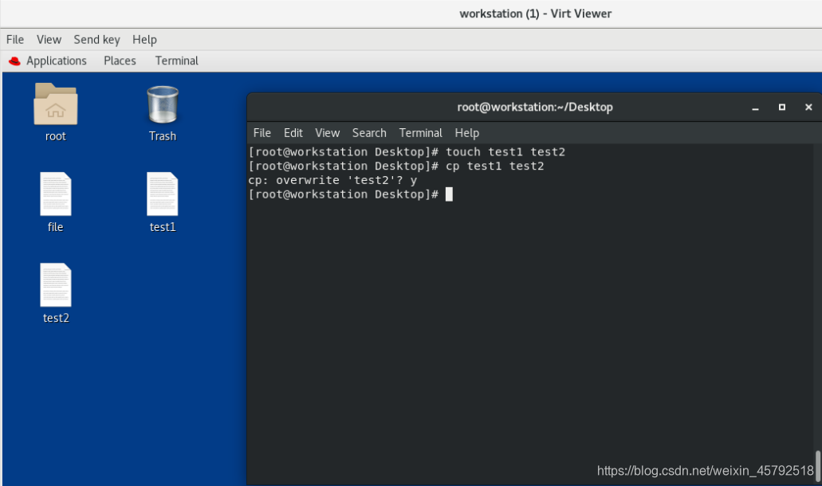Screen dimensions: 822x486
Task: Click at the terminal cursor prompt
Action: [449, 194]
